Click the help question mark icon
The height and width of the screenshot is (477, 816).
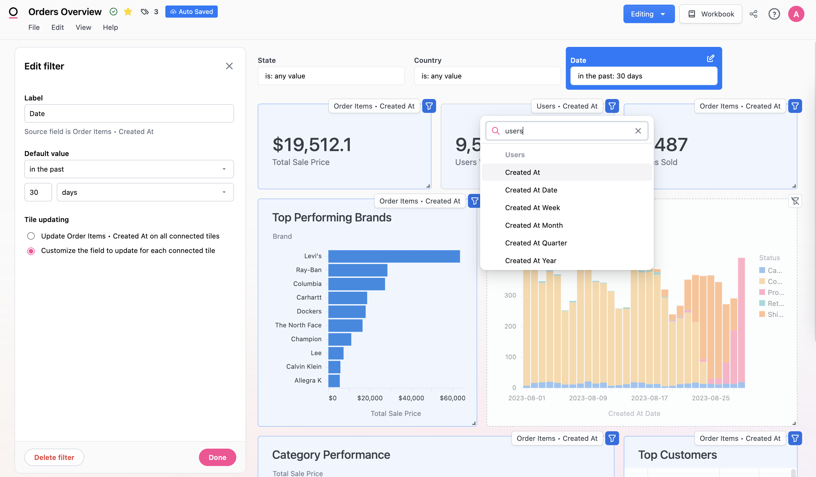(x=775, y=14)
